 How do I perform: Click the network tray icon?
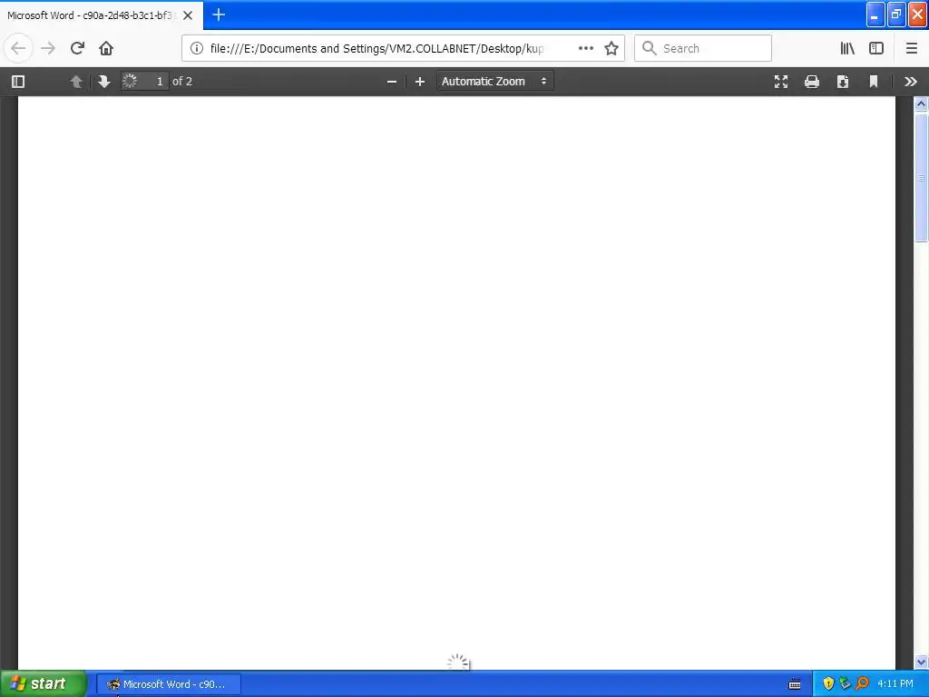pos(845,684)
